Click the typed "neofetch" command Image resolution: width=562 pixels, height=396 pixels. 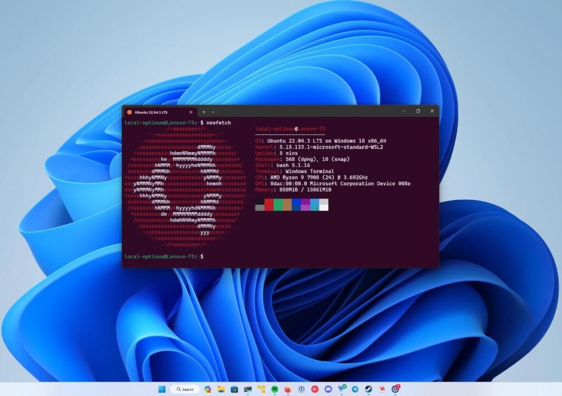click(218, 123)
